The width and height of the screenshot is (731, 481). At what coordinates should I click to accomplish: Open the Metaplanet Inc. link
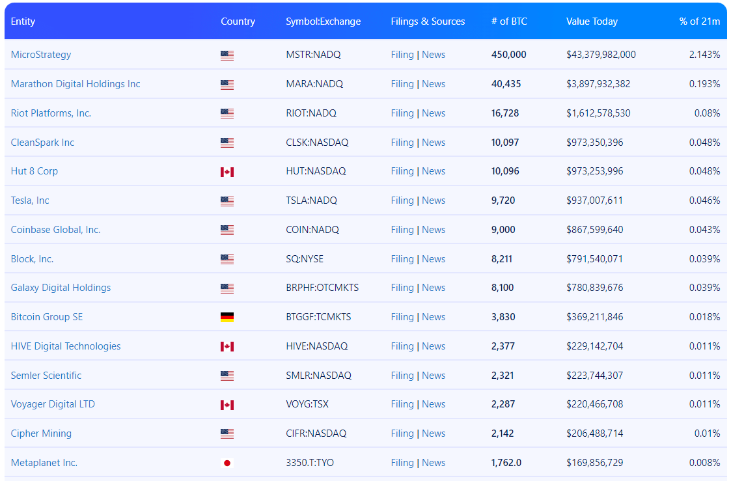[44, 463]
